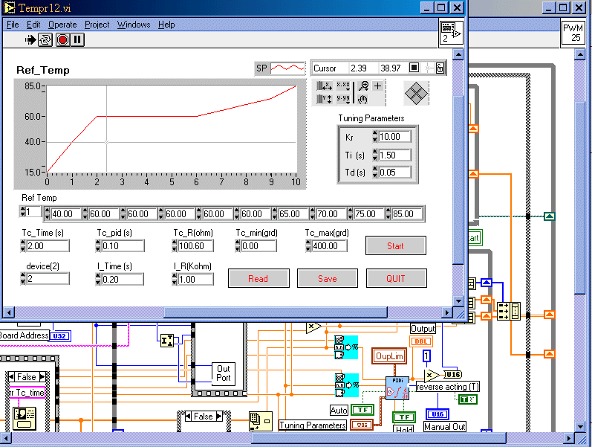The width and height of the screenshot is (592, 447).
Task: Open X axis format x.xx button
Action: (x=343, y=86)
